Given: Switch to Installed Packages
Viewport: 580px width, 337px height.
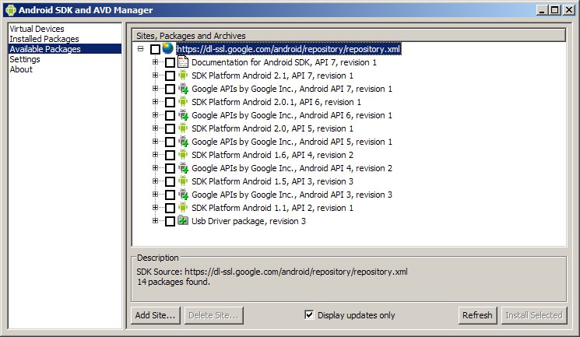Looking at the screenshot, I should point(44,39).
